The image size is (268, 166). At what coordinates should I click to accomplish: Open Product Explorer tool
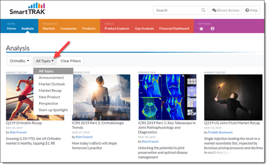[x=117, y=28]
